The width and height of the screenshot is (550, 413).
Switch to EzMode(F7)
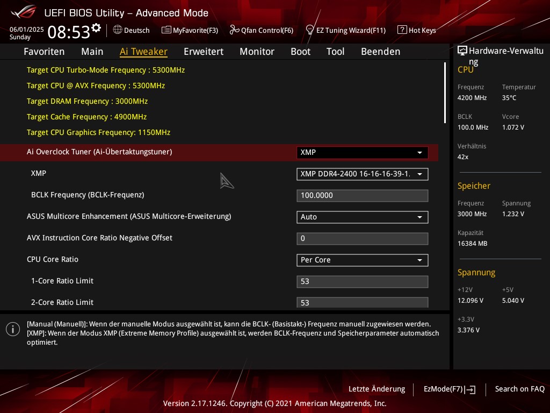click(x=449, y=389)
